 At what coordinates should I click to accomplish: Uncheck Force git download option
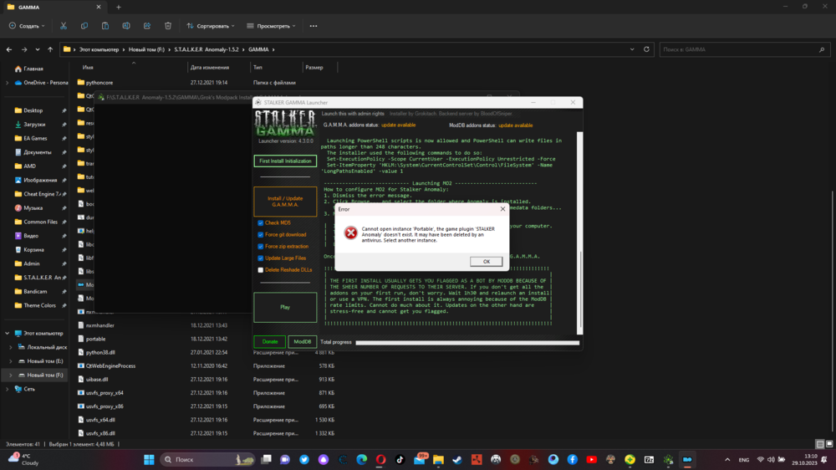(x=261, y=235)
